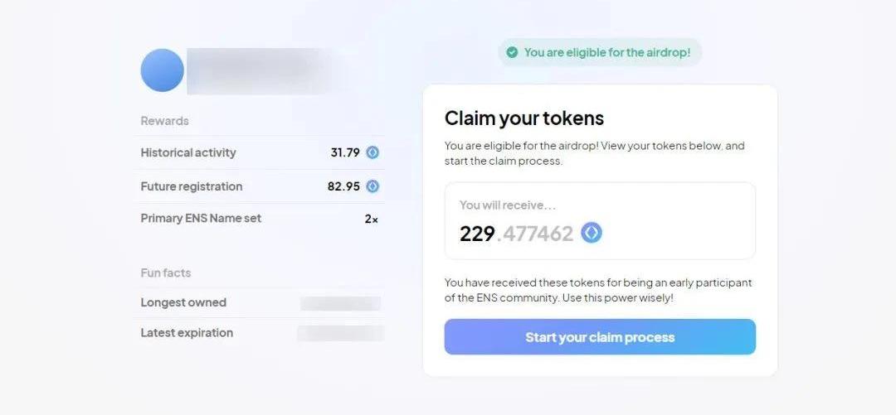Click the green checkmark in the eligibility badge

[x=513, y=52]
